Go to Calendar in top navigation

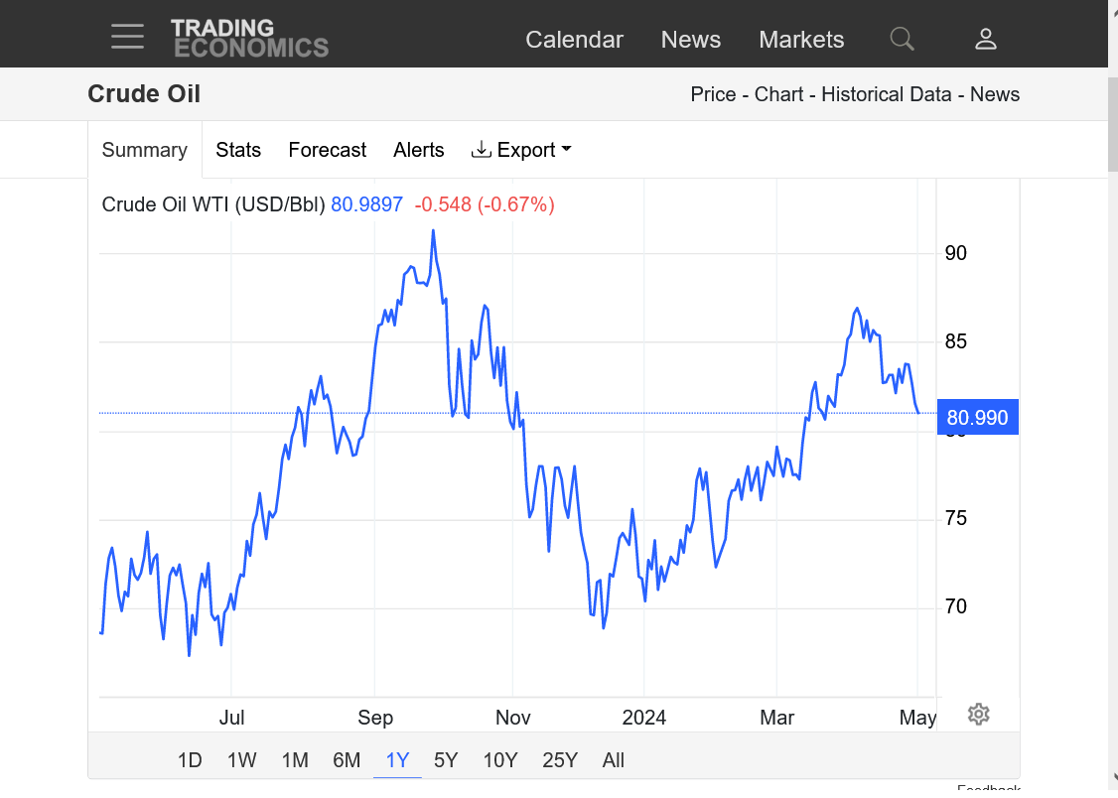pos(574,39)
